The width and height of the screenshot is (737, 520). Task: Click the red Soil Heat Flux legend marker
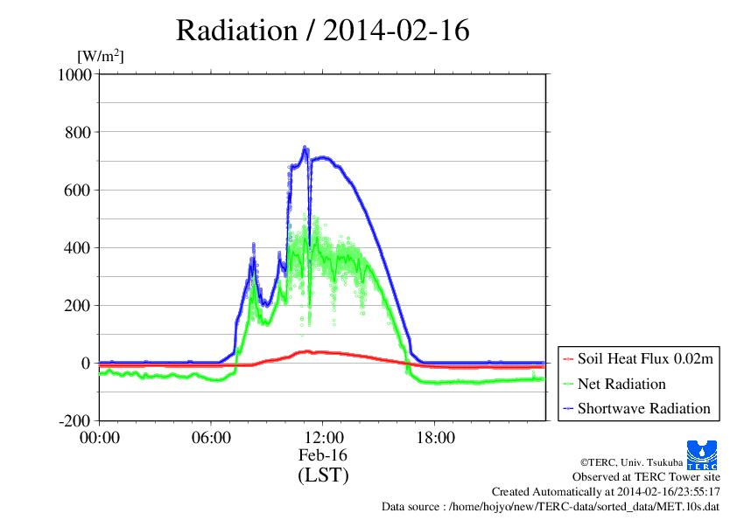click(568, 359)
